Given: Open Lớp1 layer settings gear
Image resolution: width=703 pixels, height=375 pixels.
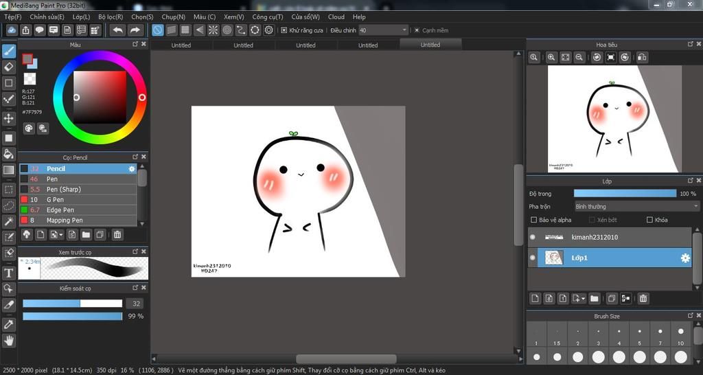Looking at the screenshot, I should [x=685, y=258].
